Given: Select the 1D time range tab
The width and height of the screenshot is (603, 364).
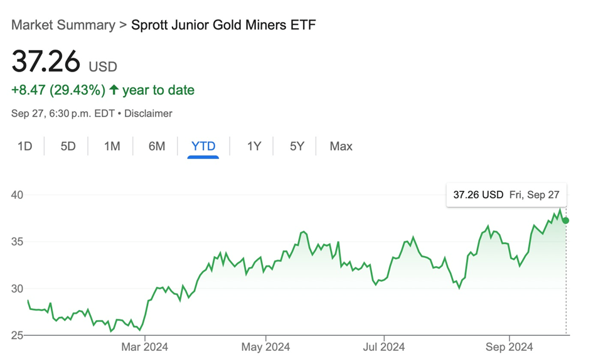Looking at the screenshot, I should pyautogui.click(x=24, y=146).
